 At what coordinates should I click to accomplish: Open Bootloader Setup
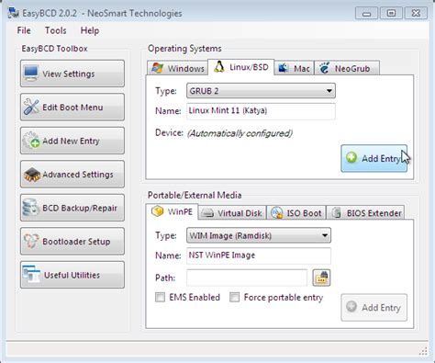point(72,241)
